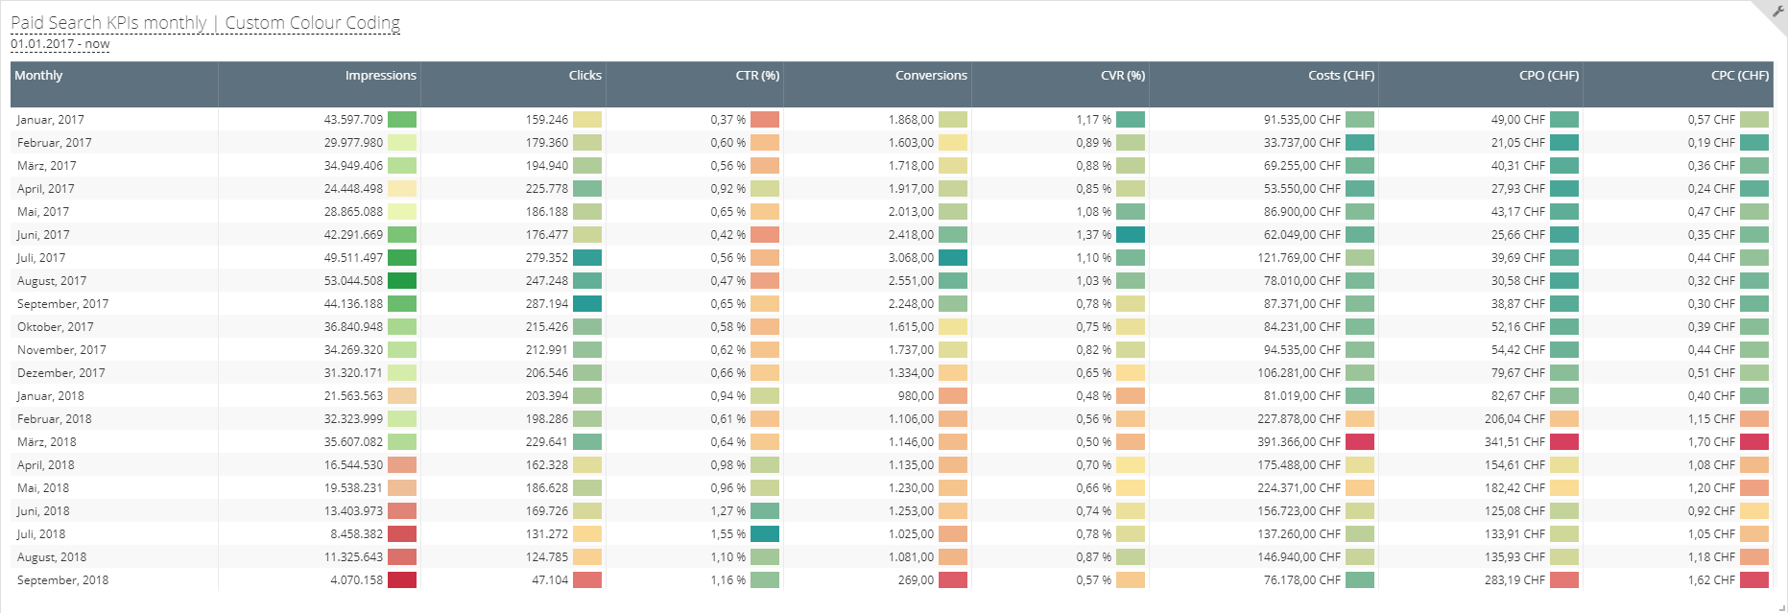Click teal swatch beside 287.194 clicks
The width and height of the screenshot is (1788, 613).
tap(587, 304)
